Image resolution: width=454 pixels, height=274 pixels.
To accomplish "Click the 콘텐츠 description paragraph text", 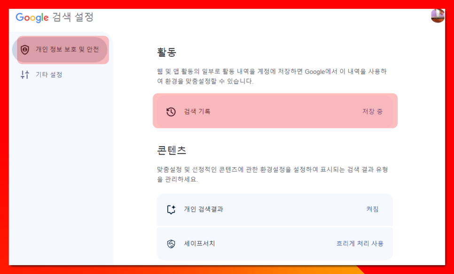I will (273, 174).
